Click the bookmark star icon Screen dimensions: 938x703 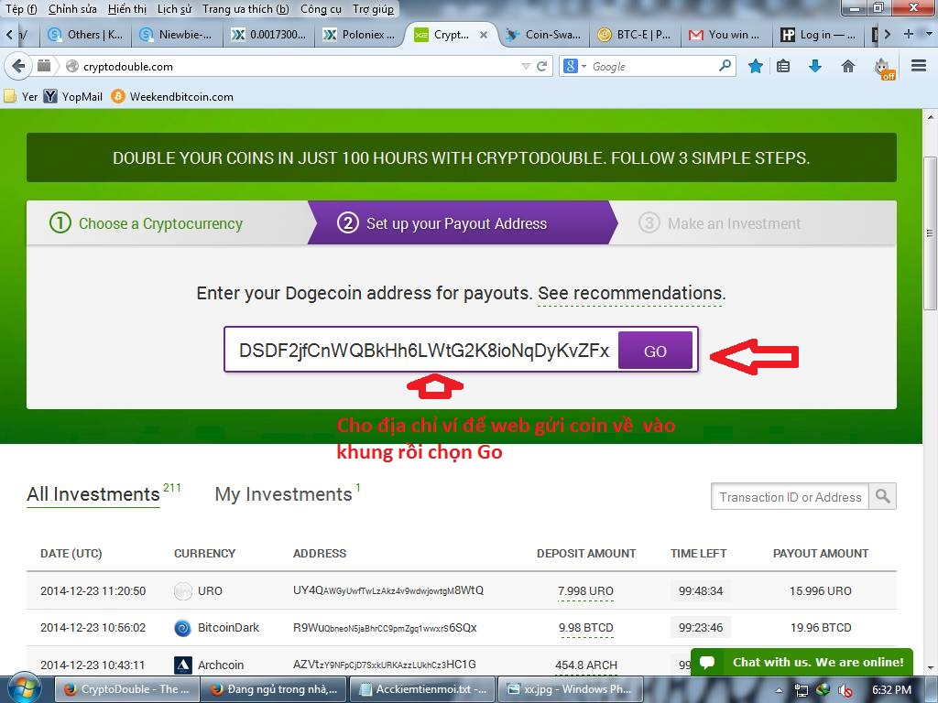(x=756, y=66)
